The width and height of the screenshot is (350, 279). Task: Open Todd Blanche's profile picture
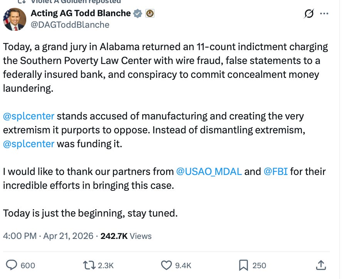coord(15,19)
